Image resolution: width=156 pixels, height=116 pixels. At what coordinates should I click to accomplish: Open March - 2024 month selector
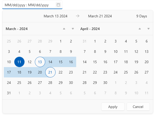[x=17, y=29]
